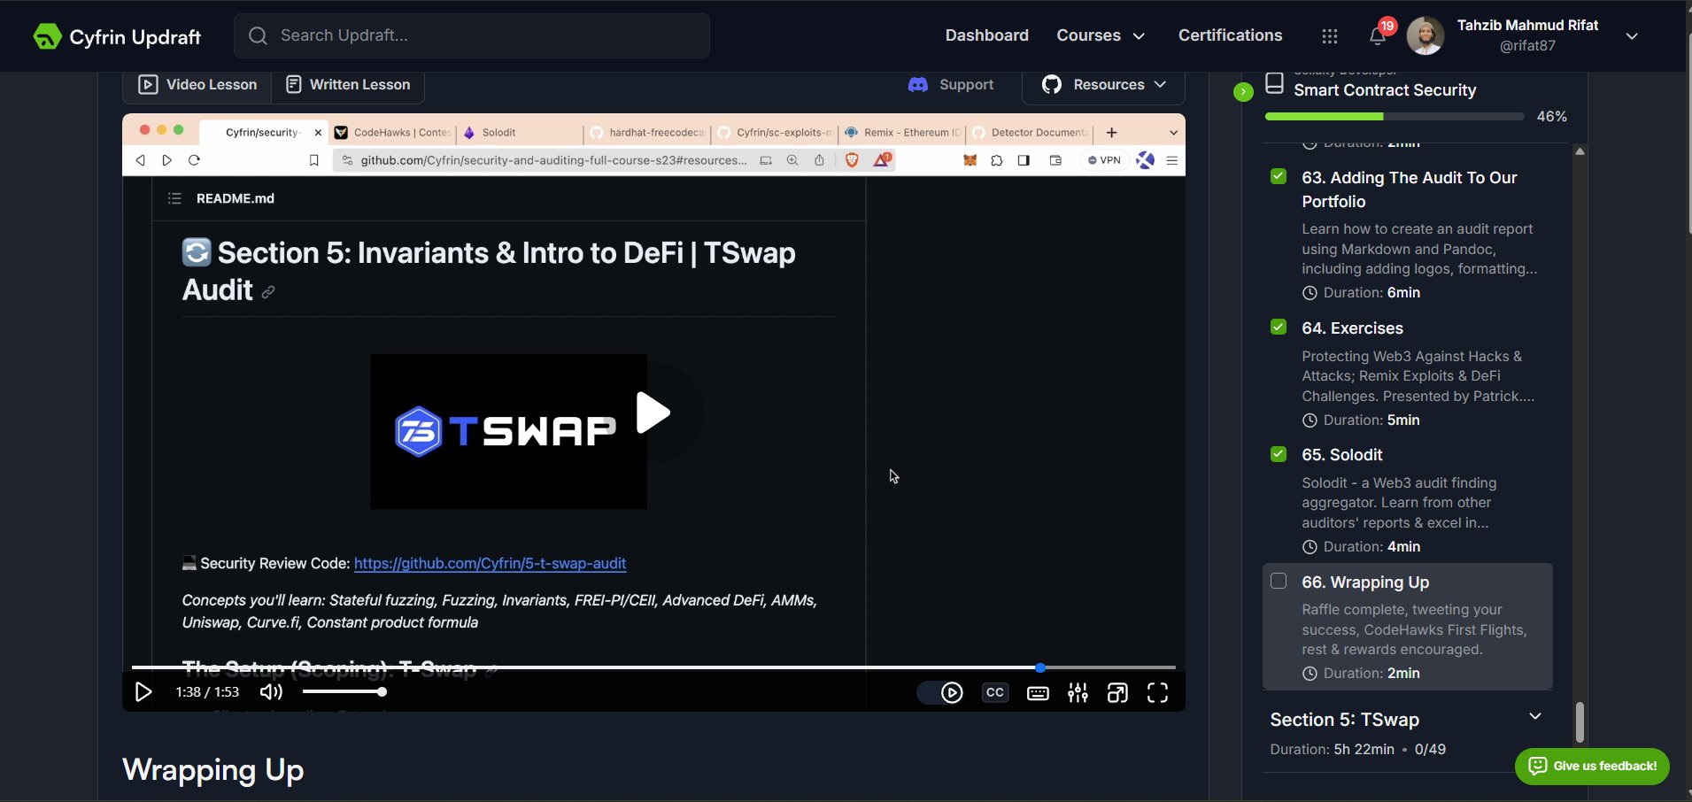Click the Learn how to create audit report description

[1419, 249]
